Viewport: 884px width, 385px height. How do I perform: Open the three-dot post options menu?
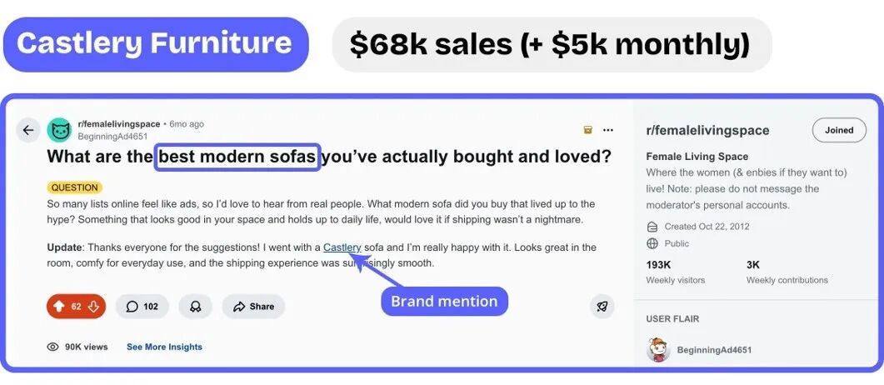(608, 130)
